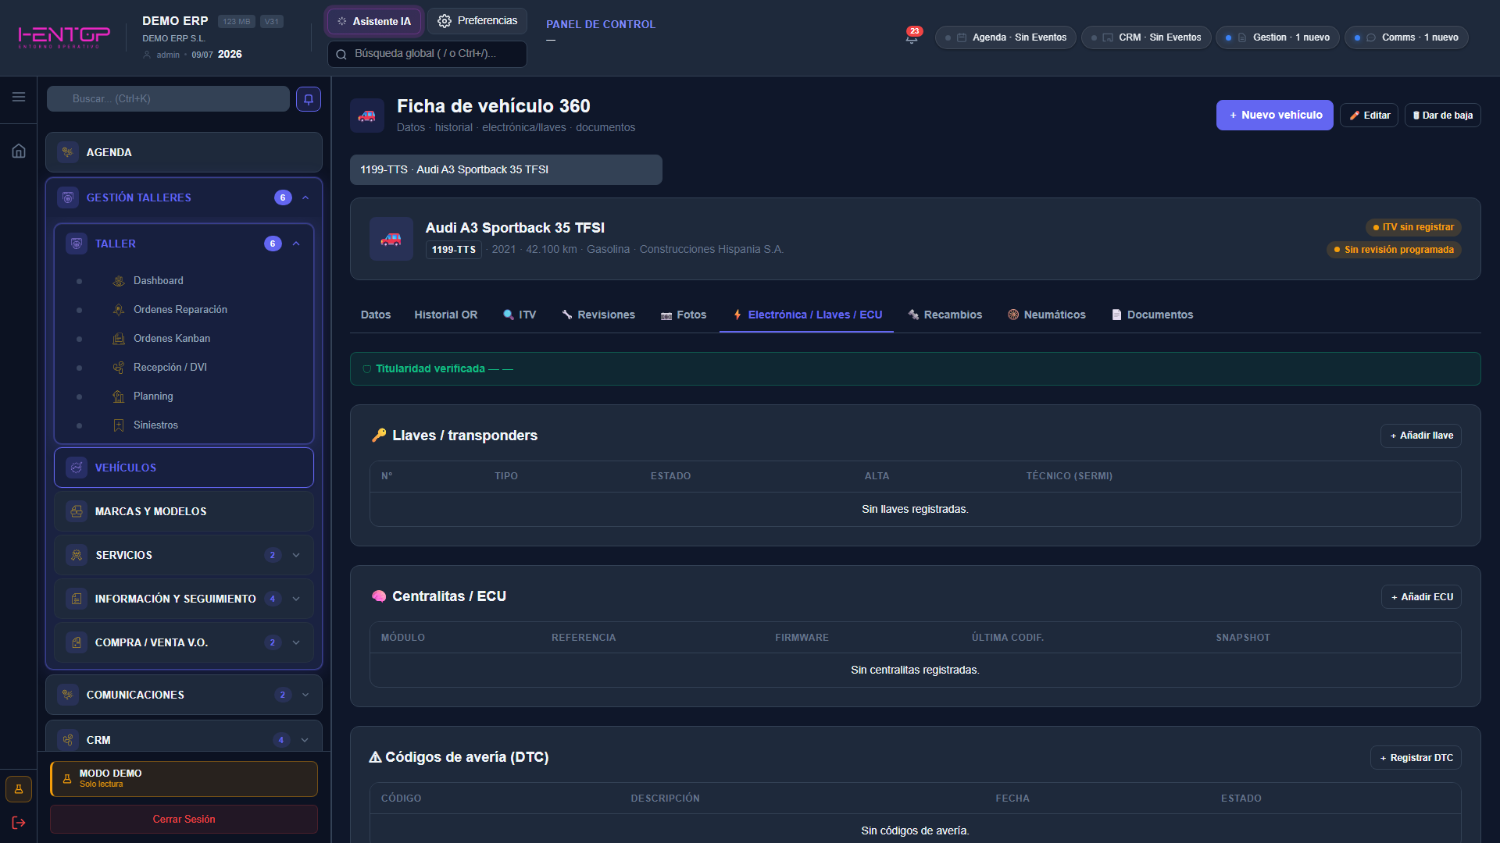Open Ordenes Kanban
1500x843 pixels.
click(x=172, y=339)
